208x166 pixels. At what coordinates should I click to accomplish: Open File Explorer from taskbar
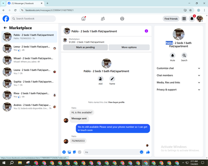click(20, 163)
